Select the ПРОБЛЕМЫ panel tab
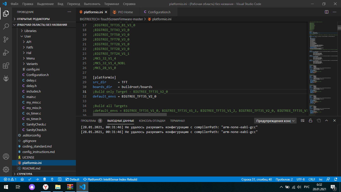341x192 pixels. coord(88,121)
